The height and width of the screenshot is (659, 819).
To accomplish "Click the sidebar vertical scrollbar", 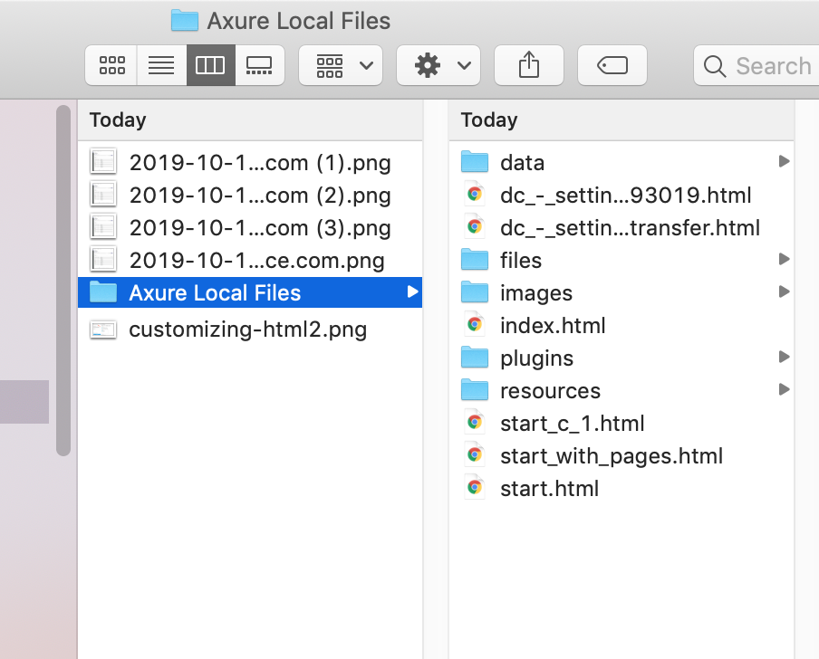I will click(63, 281).
